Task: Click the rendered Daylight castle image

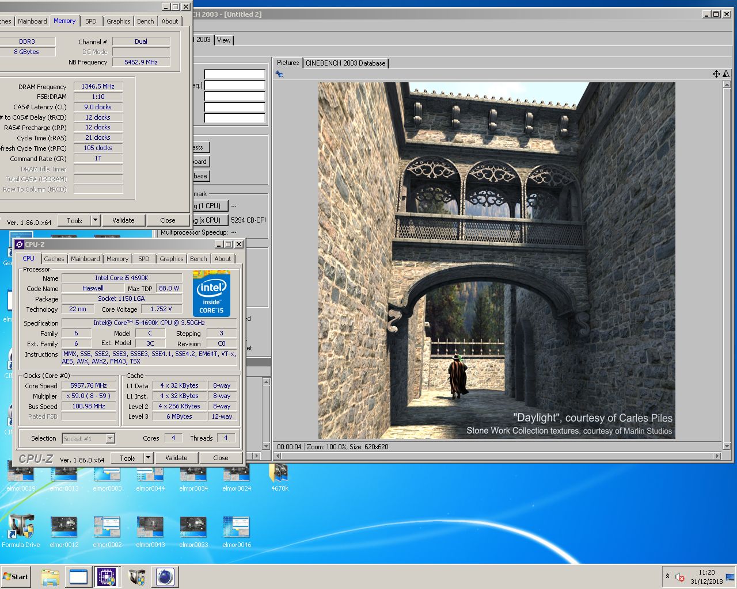Action: coord(496,261)
